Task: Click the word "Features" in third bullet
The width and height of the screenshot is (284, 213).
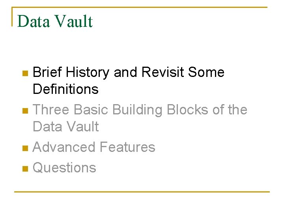Action: [127, 147]
